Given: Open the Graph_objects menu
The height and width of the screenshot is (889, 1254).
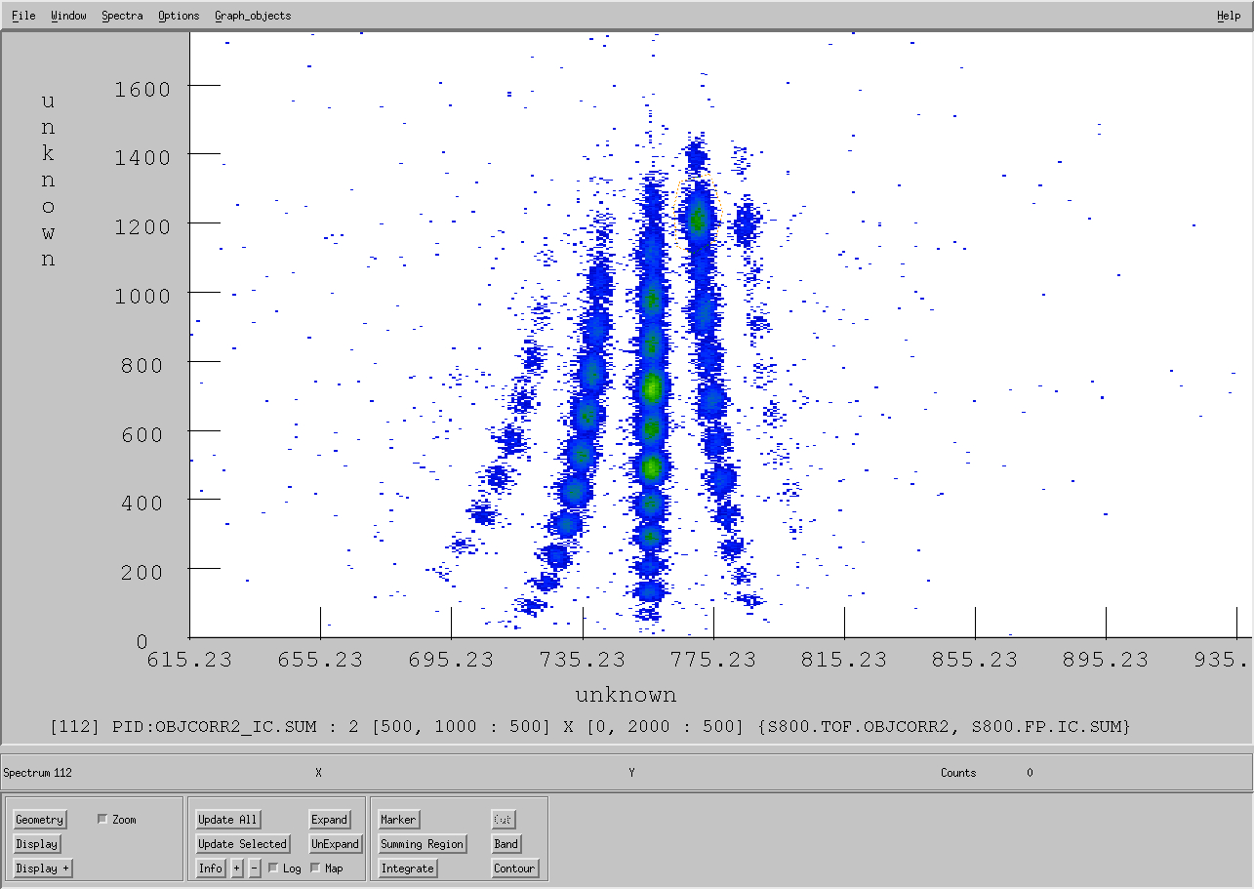Looking at the screenshot, I should [x=253, y=16].
